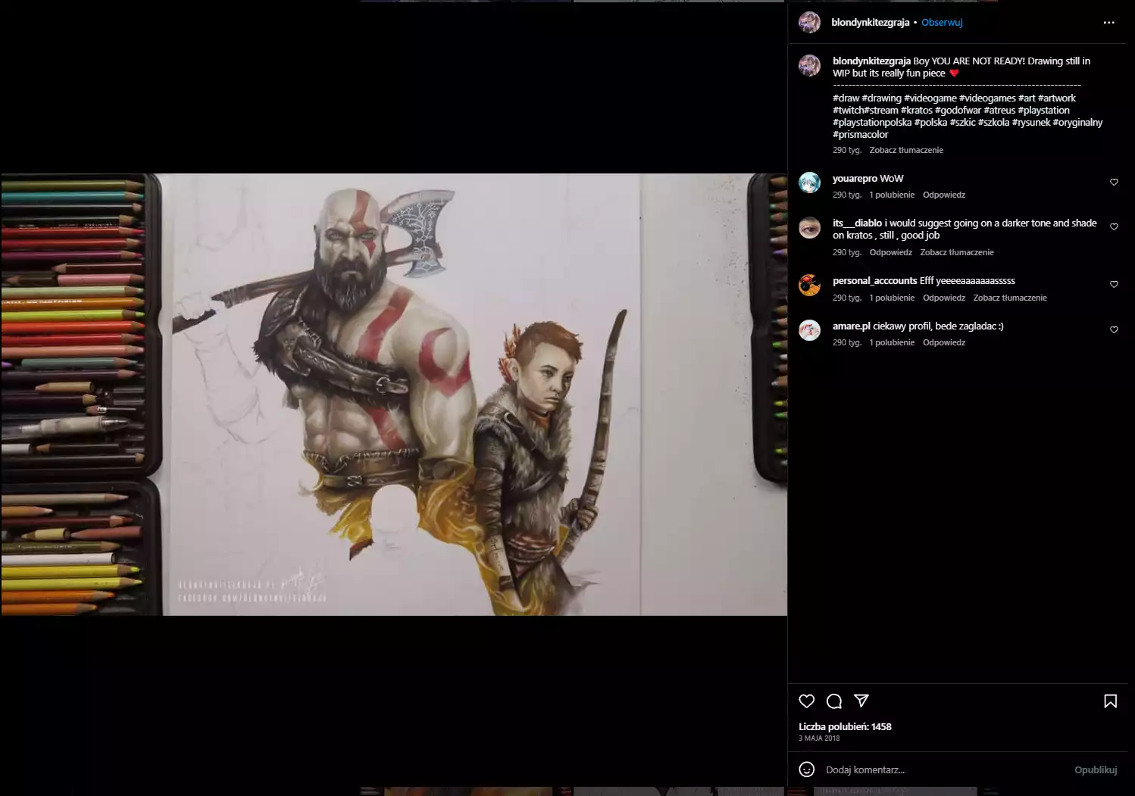Like amare.pl's comment heart
Viewport: 1135px width, 796px height.
click(1114, 330)
